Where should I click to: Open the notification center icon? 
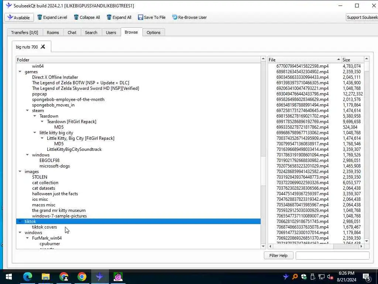[367, 277]
